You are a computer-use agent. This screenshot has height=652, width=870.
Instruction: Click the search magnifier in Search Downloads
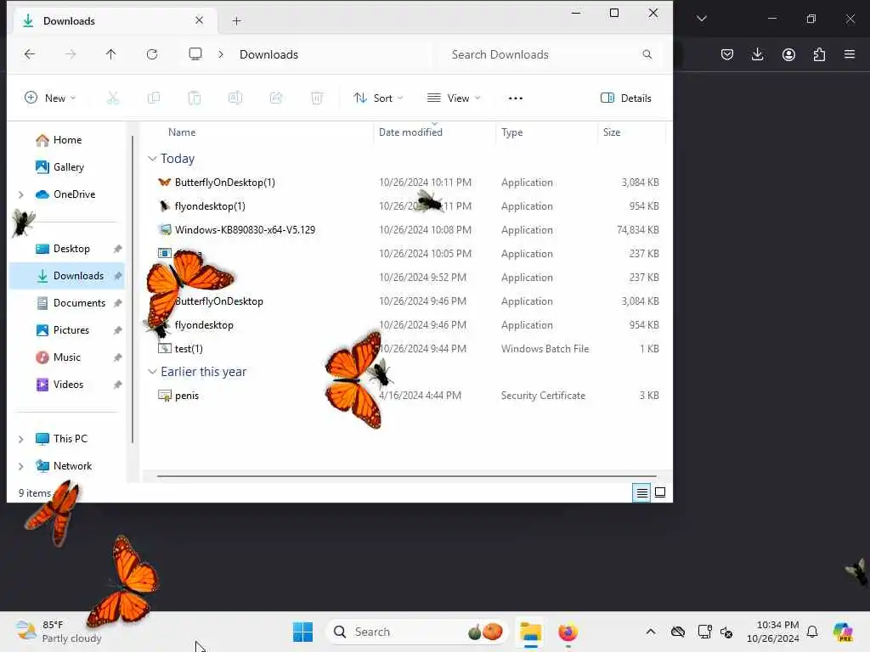coord(647,54)
